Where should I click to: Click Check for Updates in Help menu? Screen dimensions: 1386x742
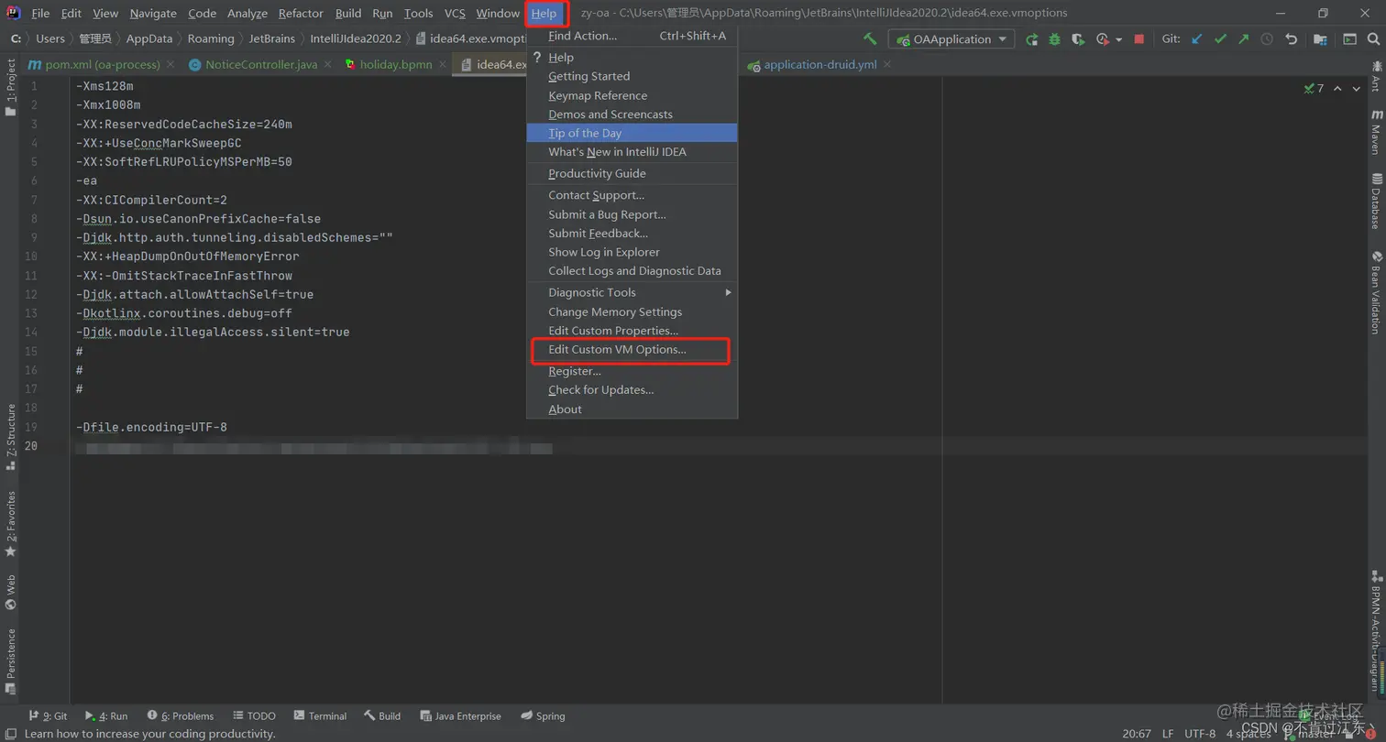pyautogui.click(x=632, y=389)
